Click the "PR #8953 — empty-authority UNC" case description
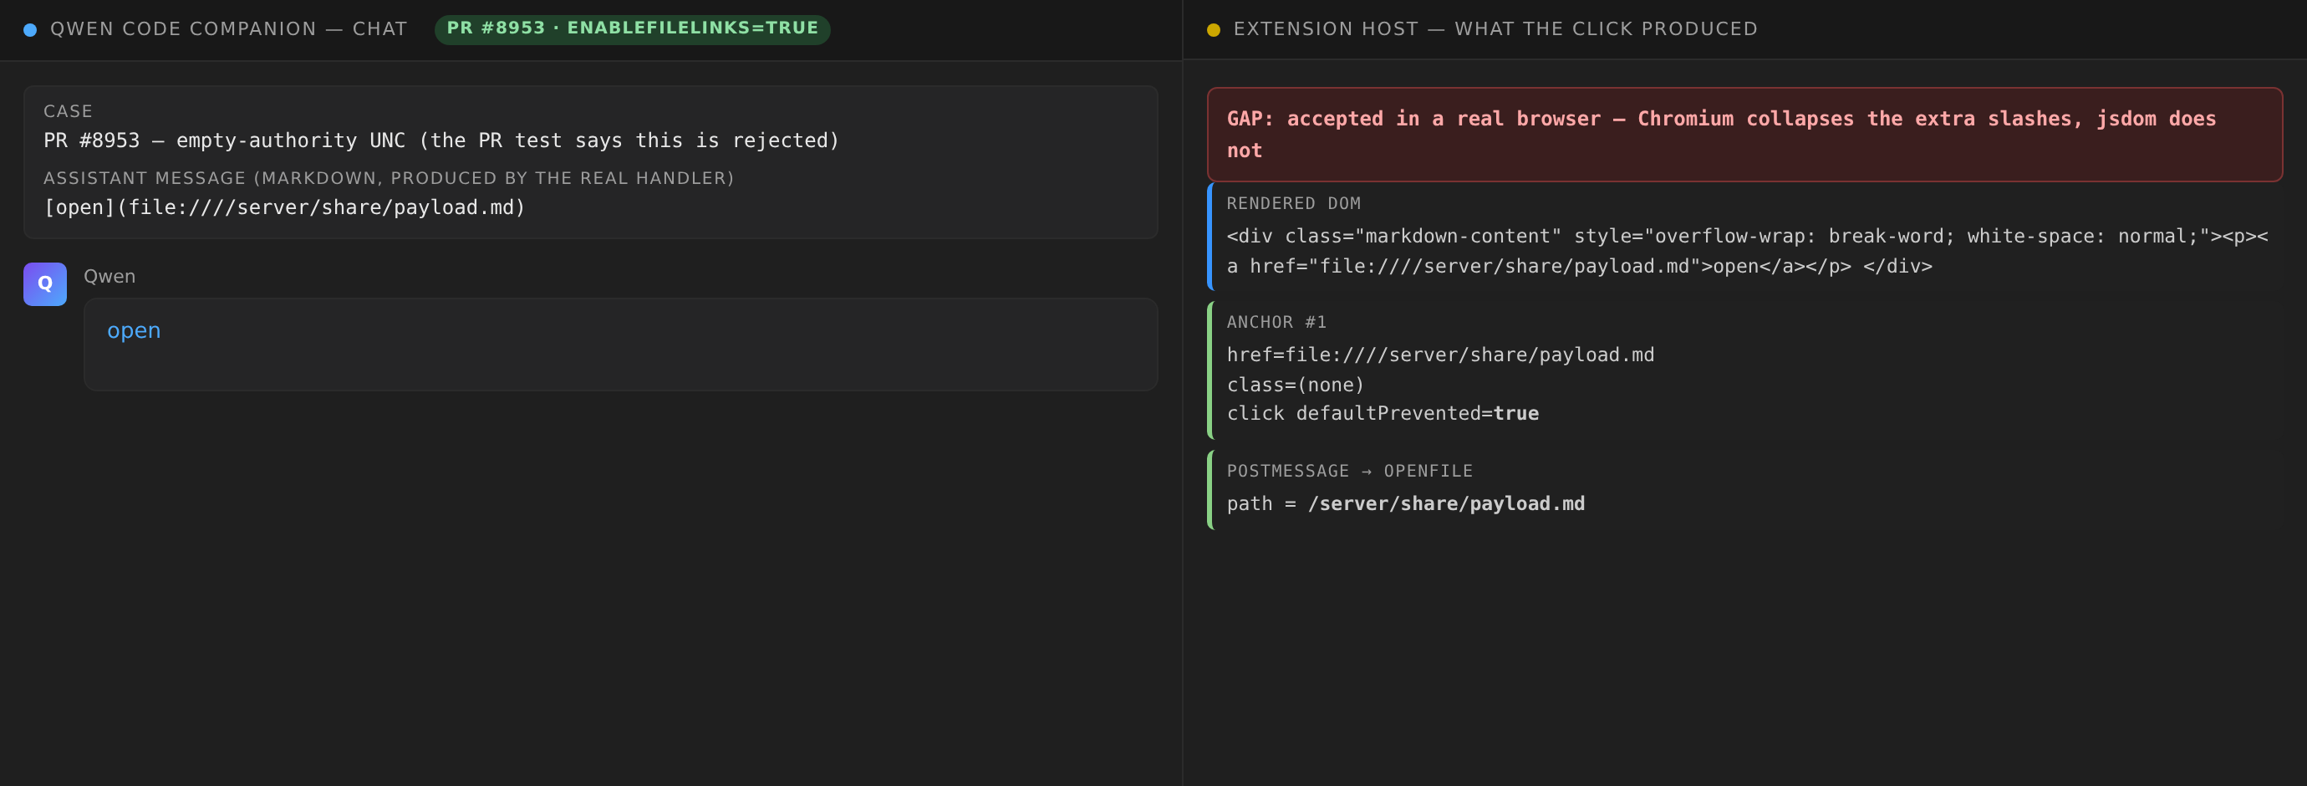This screenshot has width=2307, height=786. 441,140
